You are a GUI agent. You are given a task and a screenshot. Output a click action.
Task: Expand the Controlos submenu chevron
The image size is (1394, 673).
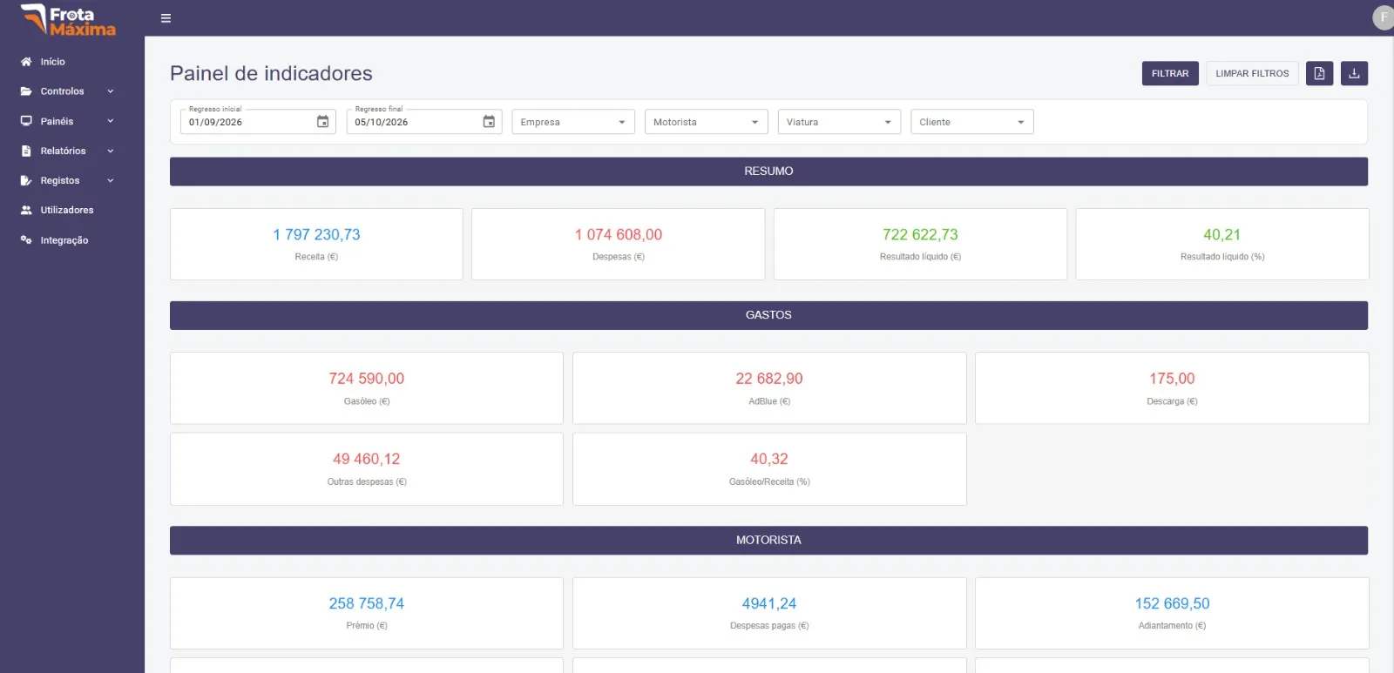pos(111,91)
